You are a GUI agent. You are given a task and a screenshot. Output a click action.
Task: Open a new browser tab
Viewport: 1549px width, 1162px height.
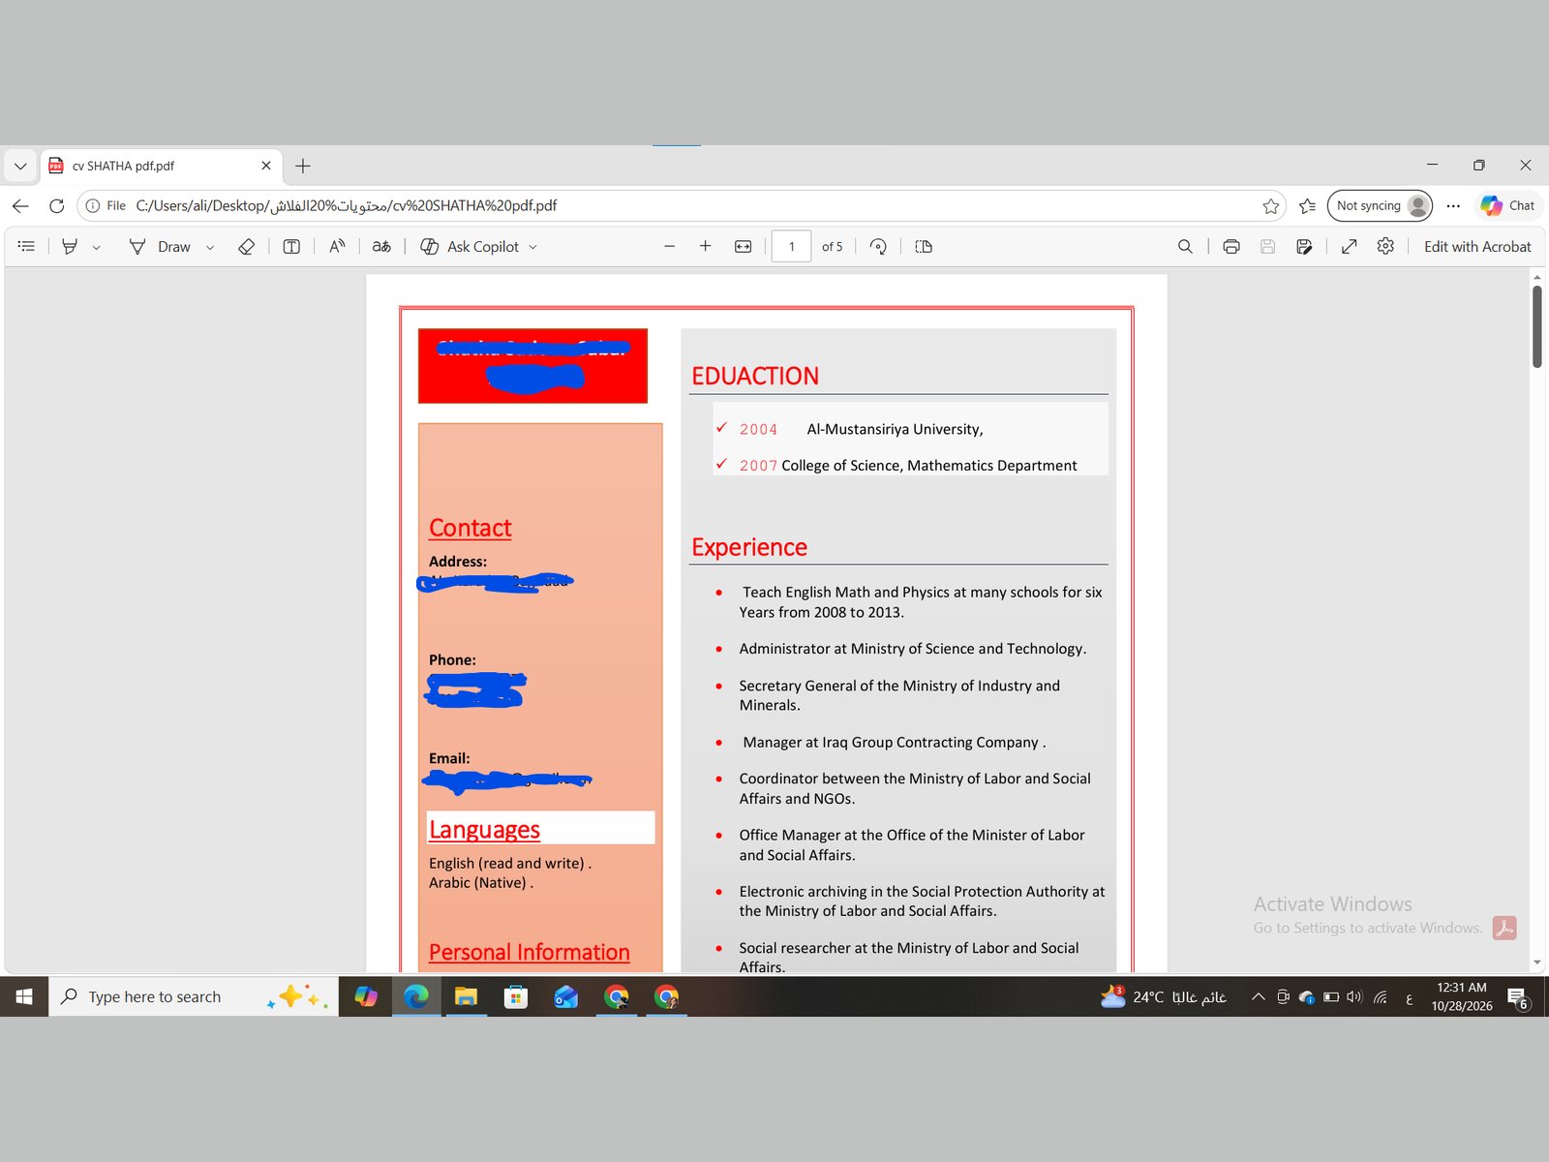coord(303,166)
